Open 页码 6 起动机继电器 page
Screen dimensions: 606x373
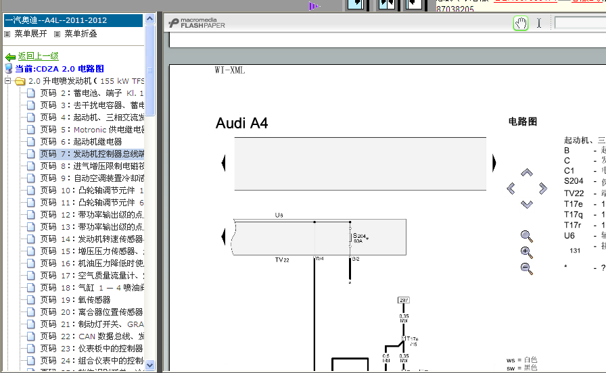click(x=80, y=142)
